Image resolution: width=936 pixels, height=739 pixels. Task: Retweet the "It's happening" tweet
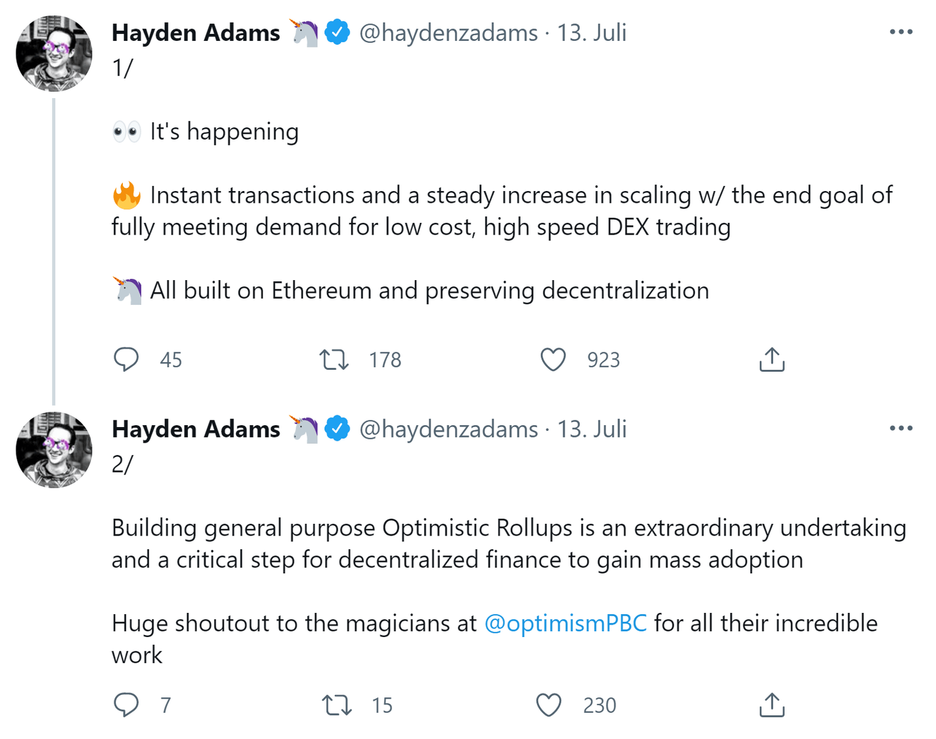(334, 359)
